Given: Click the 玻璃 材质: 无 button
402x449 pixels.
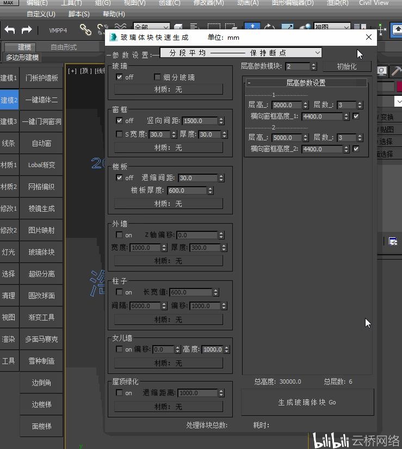Looking at the screenshot, I should pos(168,89).
